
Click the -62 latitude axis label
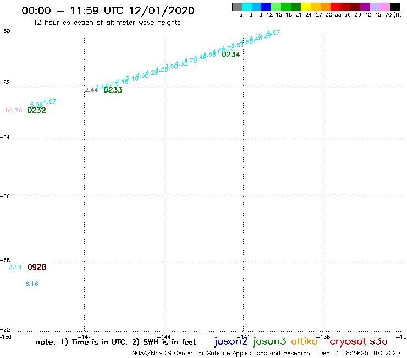(5, 83)
